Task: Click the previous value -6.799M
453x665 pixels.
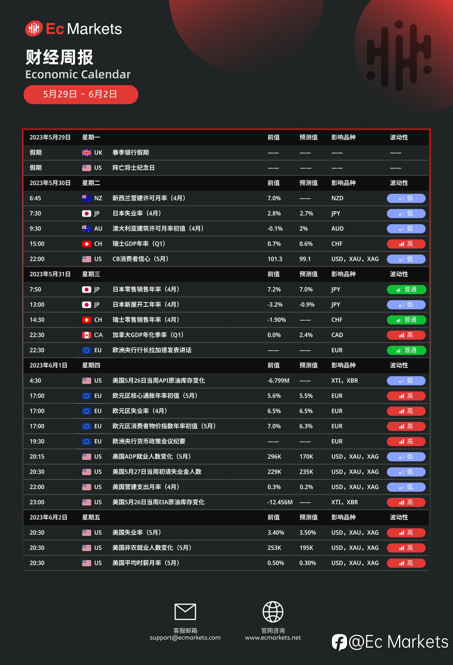Action: click(278, 381)
